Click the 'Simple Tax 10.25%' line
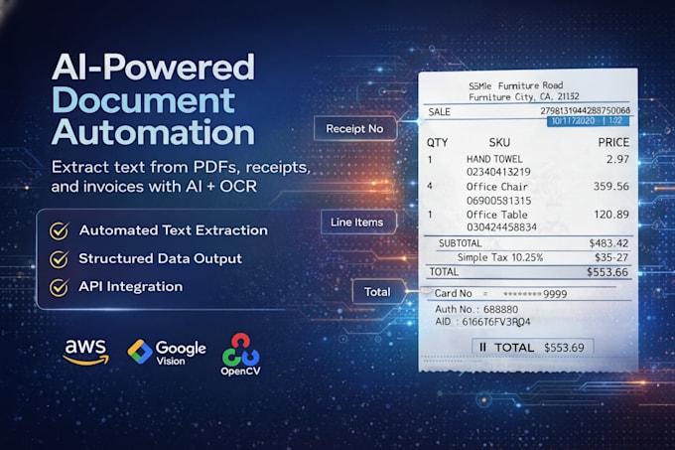Viewport: 675px width, 450px height. point(500,257)
